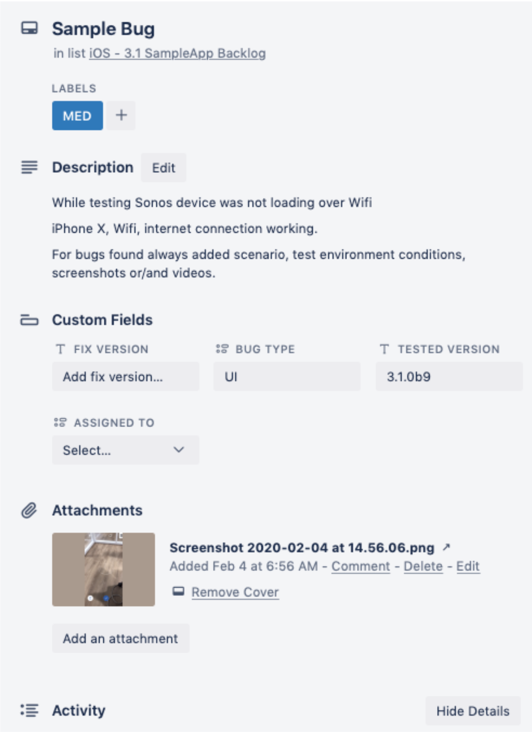Image resolution: width=532 pixels, height=732 pixels.
Task: Click the plus icon to add label
Action: coord(121,115)
